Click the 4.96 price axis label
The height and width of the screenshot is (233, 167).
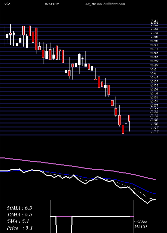(x=154, y=124)
